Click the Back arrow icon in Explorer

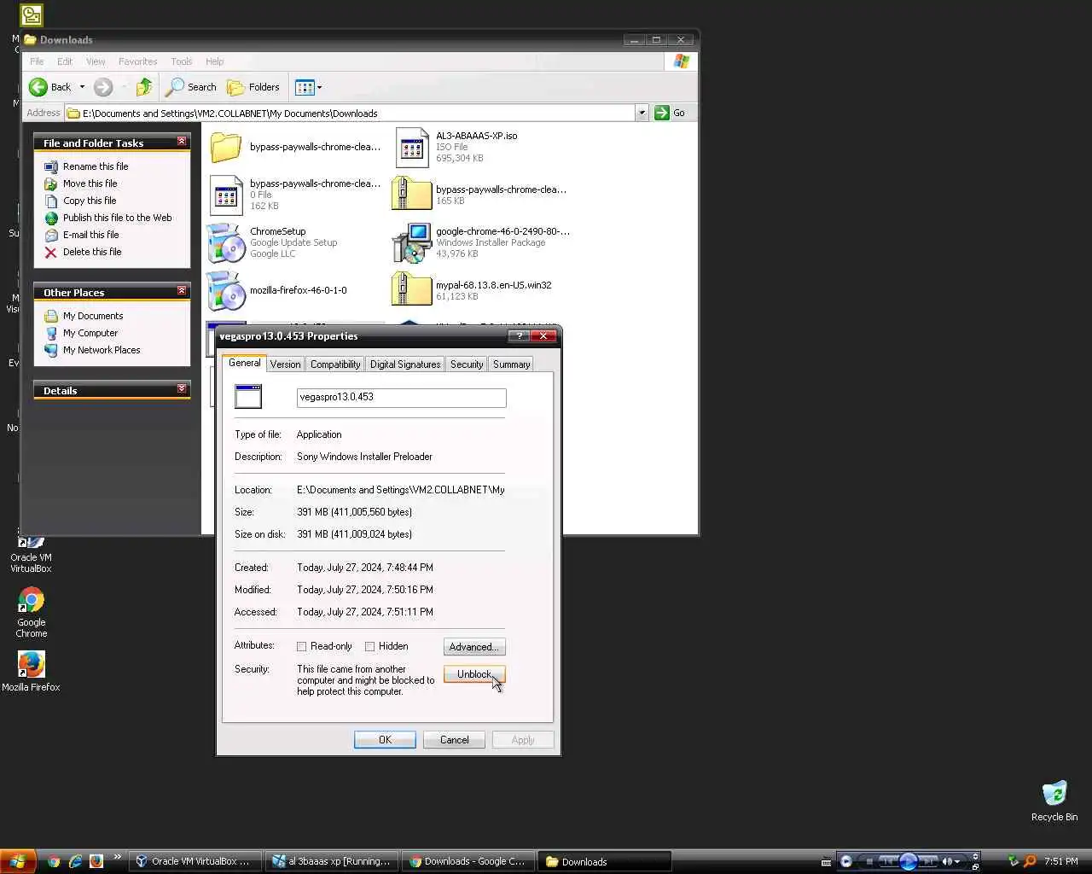click(x=38, y=87)
